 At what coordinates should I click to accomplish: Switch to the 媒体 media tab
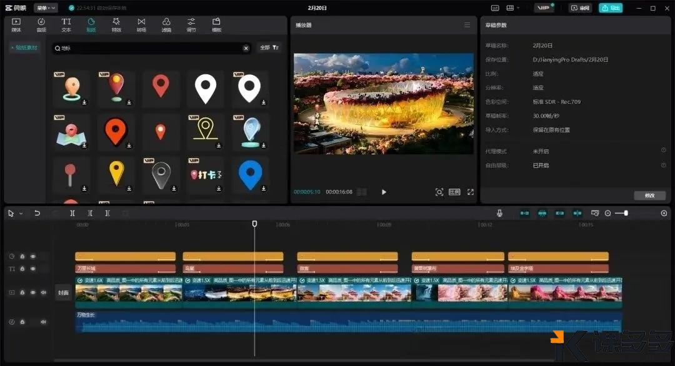pyautogui.click(x=16, y=25)
